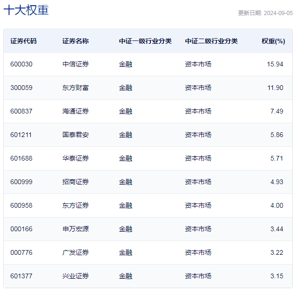The width and height of the screenshot is (295, 291).
Task: Click the 中证一级行业分类 column header
Action: (x=145, y=41)
